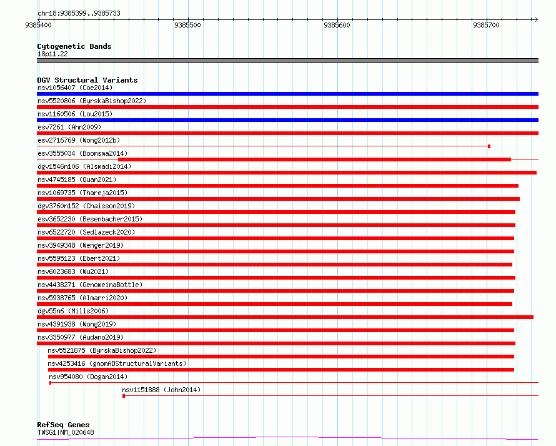Open nsv4438271 (GenomeinaBottle) variant
This screenshot has height=446, width=556.
(90, 285)
